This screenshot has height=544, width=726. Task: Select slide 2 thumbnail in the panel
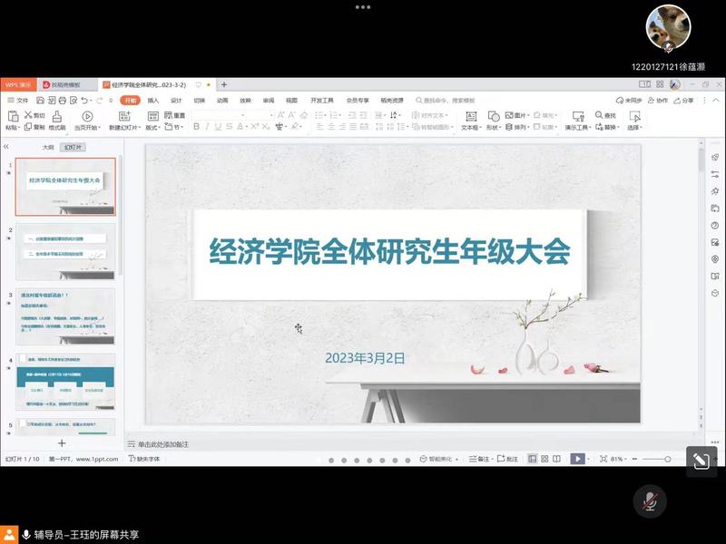point(65,251)
